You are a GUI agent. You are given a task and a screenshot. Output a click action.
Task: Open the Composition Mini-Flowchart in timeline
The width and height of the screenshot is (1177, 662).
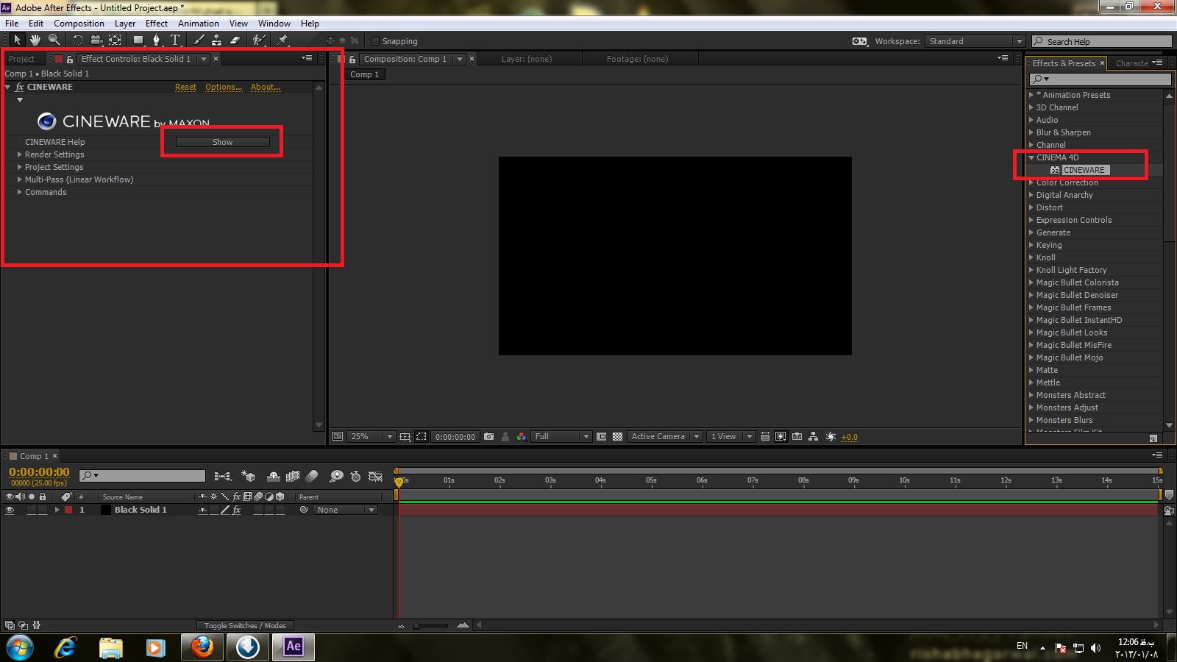pyautogui.click(x=222, y=477)
